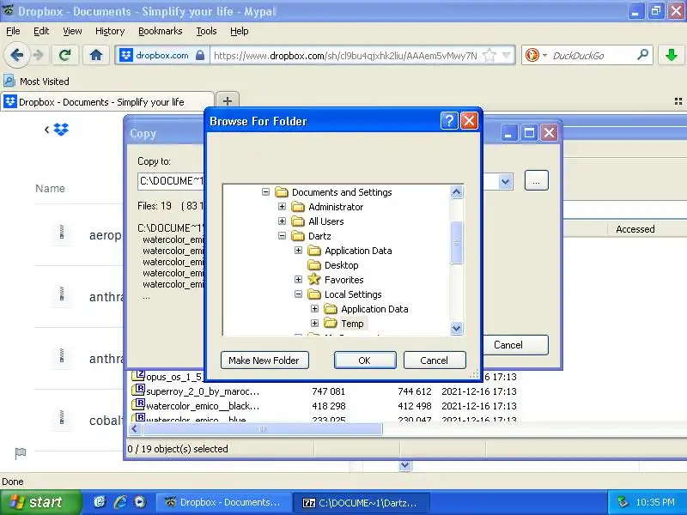
Task: Launch Internet Explorer from quick launch
Action: (x=120, y=502)
